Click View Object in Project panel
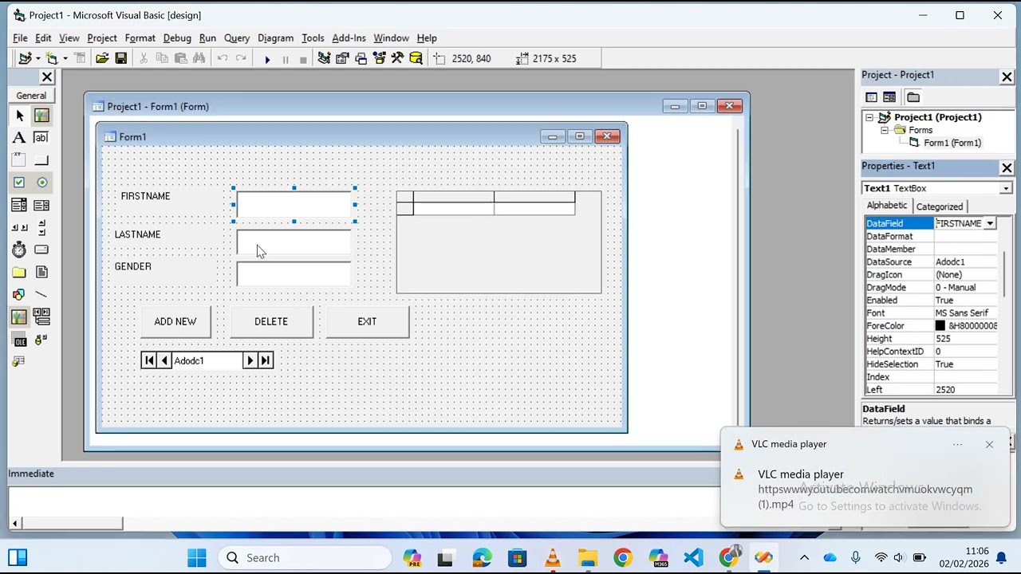Image resolution: width=1021 pixels, height=574 pixels. pyautogui.click(x=889, y=97)
